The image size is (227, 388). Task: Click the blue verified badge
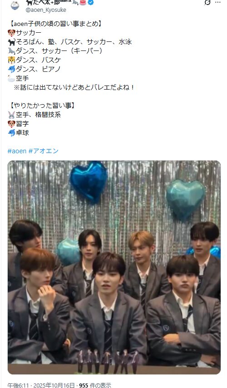point(91,2)
